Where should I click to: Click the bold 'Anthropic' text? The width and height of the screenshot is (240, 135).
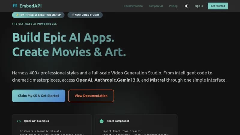(x=105, y=80)
